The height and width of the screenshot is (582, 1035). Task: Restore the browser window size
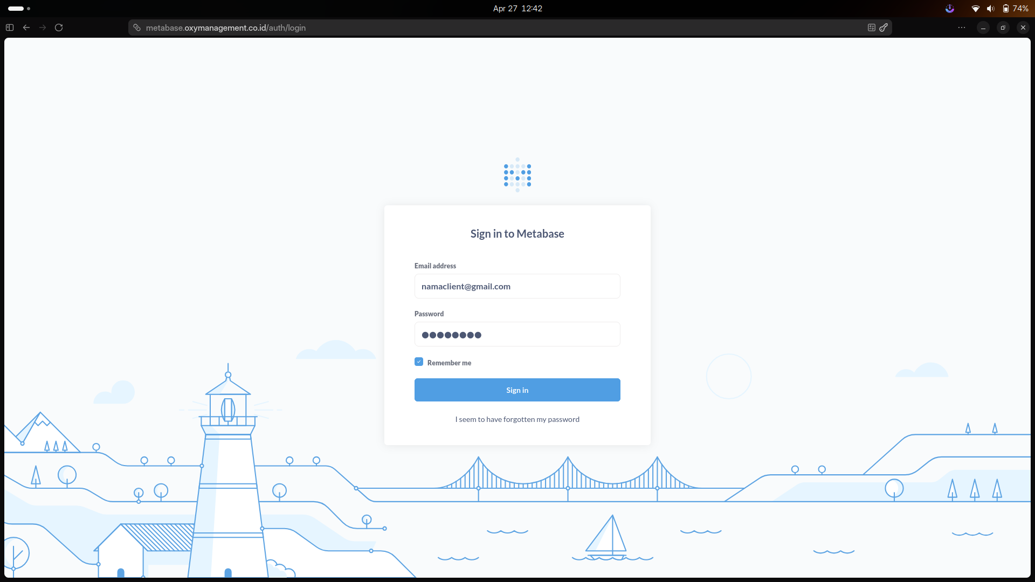point(1003,27)
